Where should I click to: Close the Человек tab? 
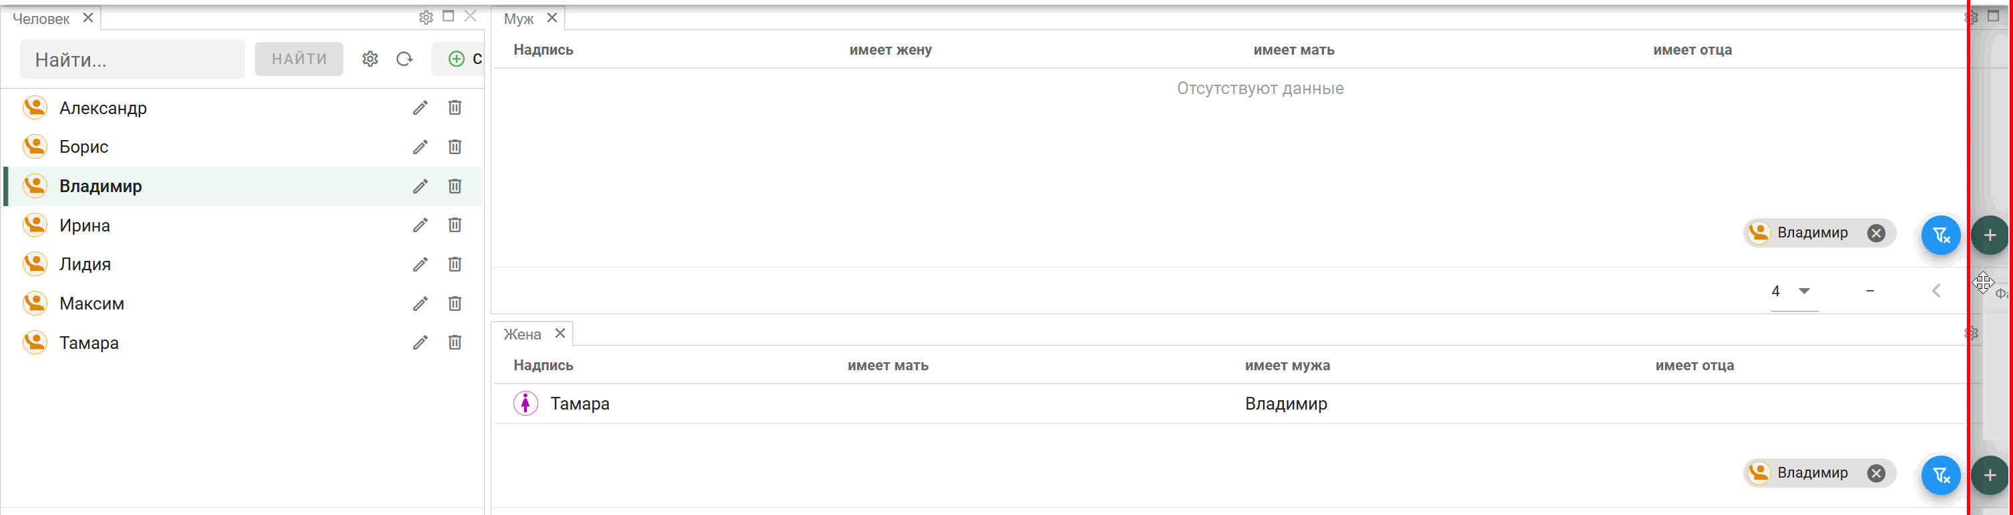(x=88, y=17)
